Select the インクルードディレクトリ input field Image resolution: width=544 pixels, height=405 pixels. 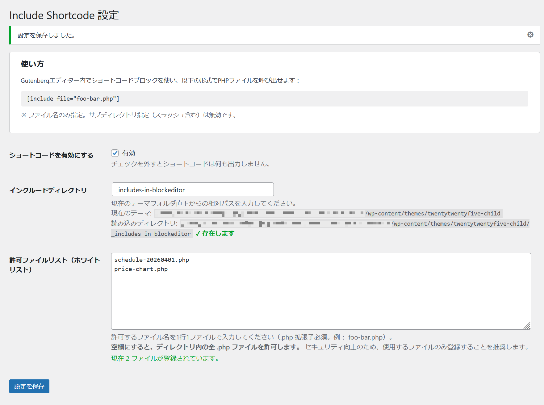click(x=192, y=189)
